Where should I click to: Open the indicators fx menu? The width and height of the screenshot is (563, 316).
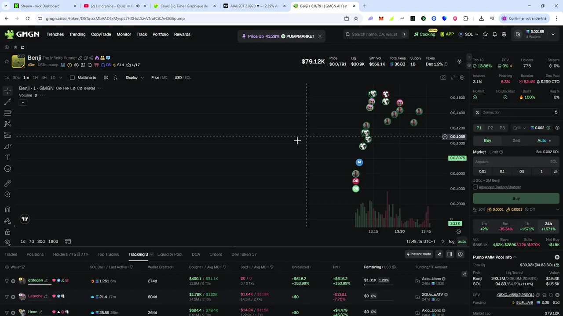pos(115,78)
